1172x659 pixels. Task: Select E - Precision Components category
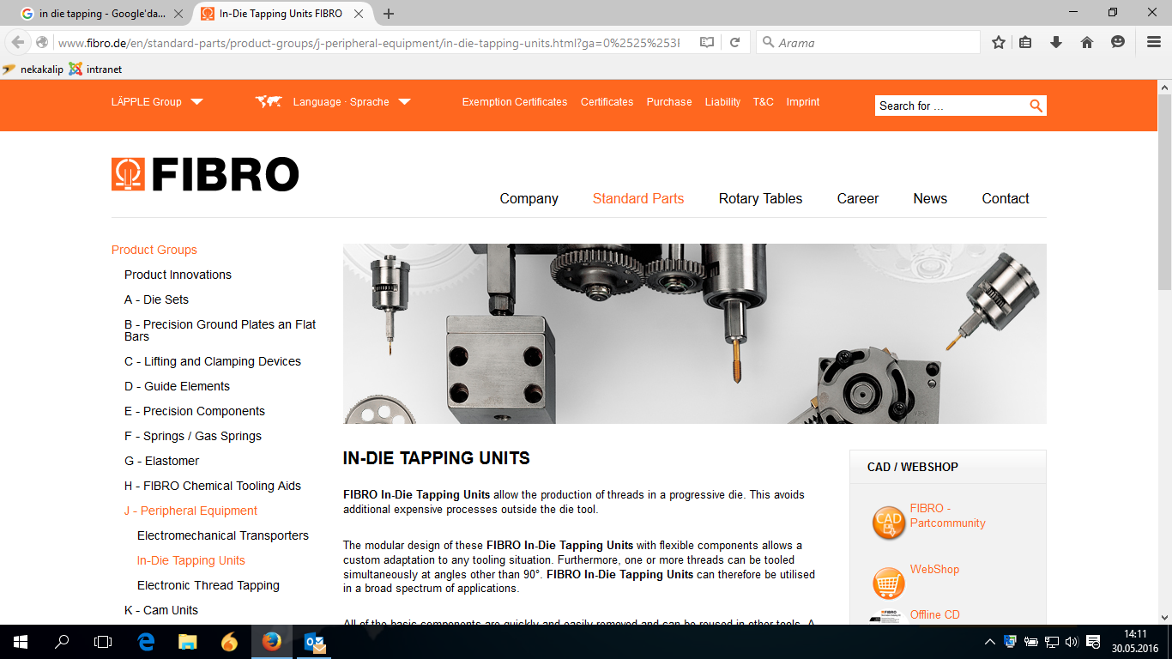coord(195,411)
